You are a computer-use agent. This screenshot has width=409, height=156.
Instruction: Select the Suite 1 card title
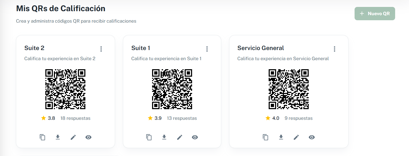pos(141,48)
